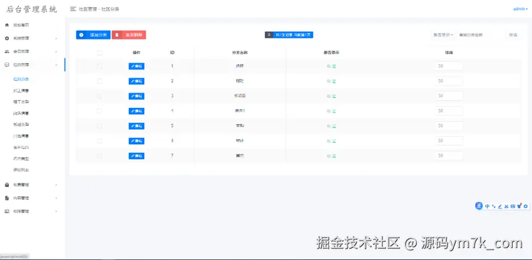Click the message icon for 信息管理
The width and height of the screenshot is (532, 260).
(x=7, y=65)
